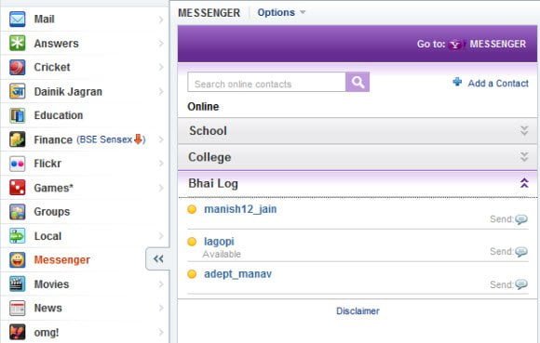Collapse the Bhai Log group
Screen dimensions: 540x343
click(x=524, y=183)
